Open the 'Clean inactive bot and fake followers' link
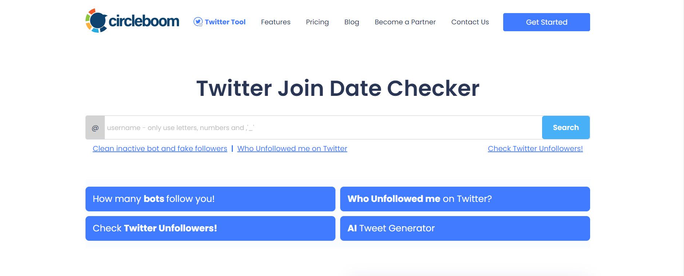This screenshot has width=684, height=276. pos(160,148)
